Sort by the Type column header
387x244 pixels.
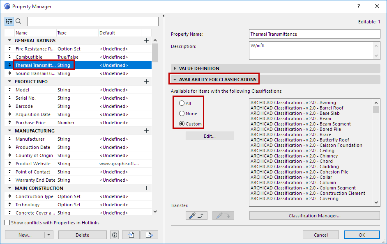(x=77, y=33)
